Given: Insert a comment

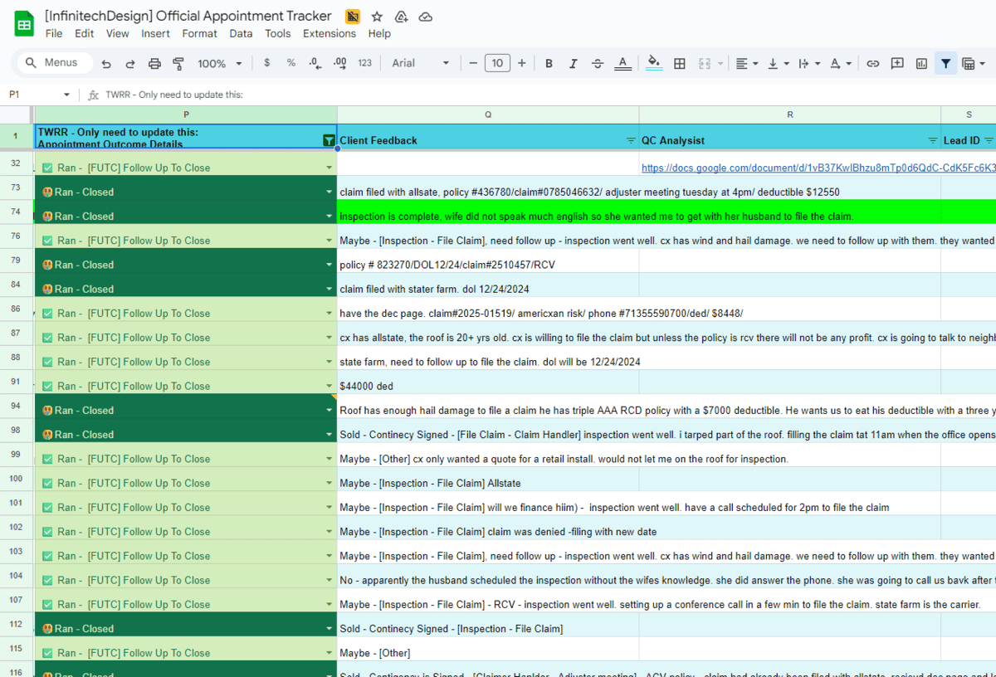Looking at the screenshot, I should point(897,63).
